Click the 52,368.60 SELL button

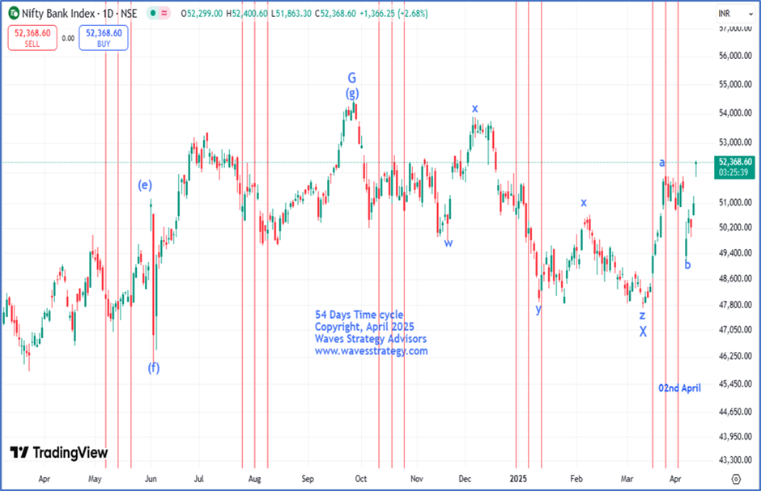coord(32,38)
